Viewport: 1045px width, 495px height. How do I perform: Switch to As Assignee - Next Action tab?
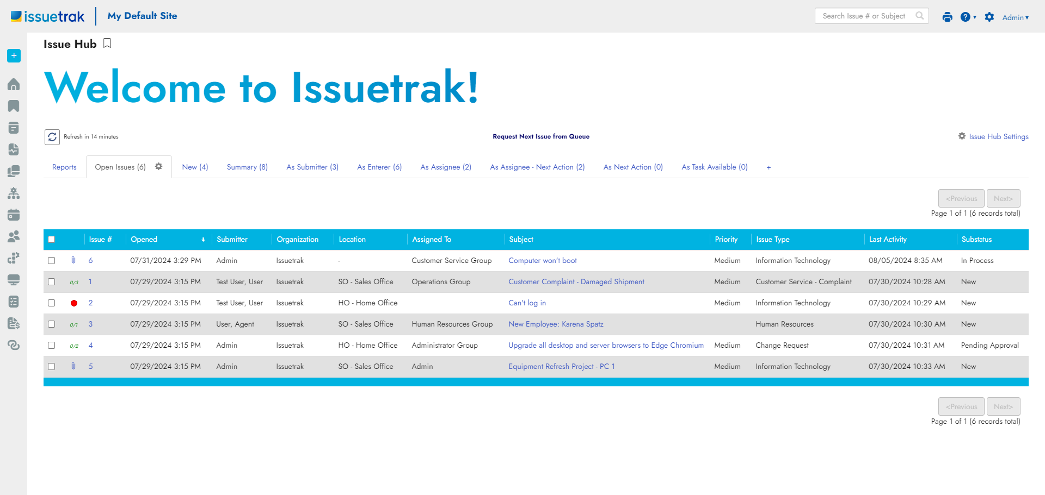537,167
